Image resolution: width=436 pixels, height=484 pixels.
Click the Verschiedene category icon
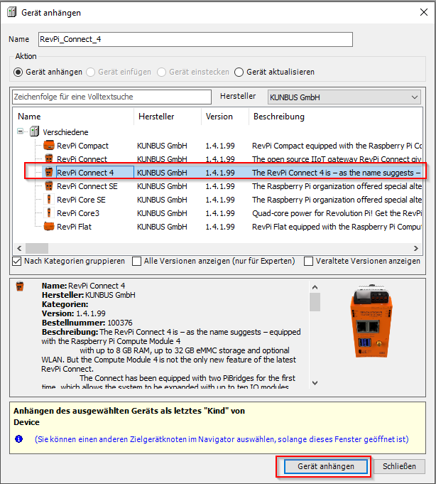[x=35, y=131]
